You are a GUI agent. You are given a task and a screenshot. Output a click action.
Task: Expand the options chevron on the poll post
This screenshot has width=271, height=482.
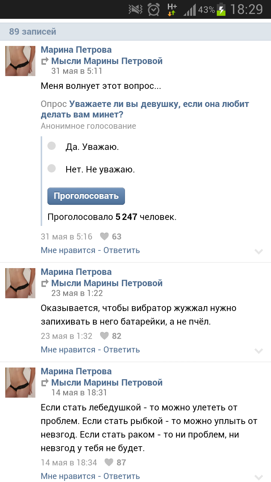tap(259, 252)
